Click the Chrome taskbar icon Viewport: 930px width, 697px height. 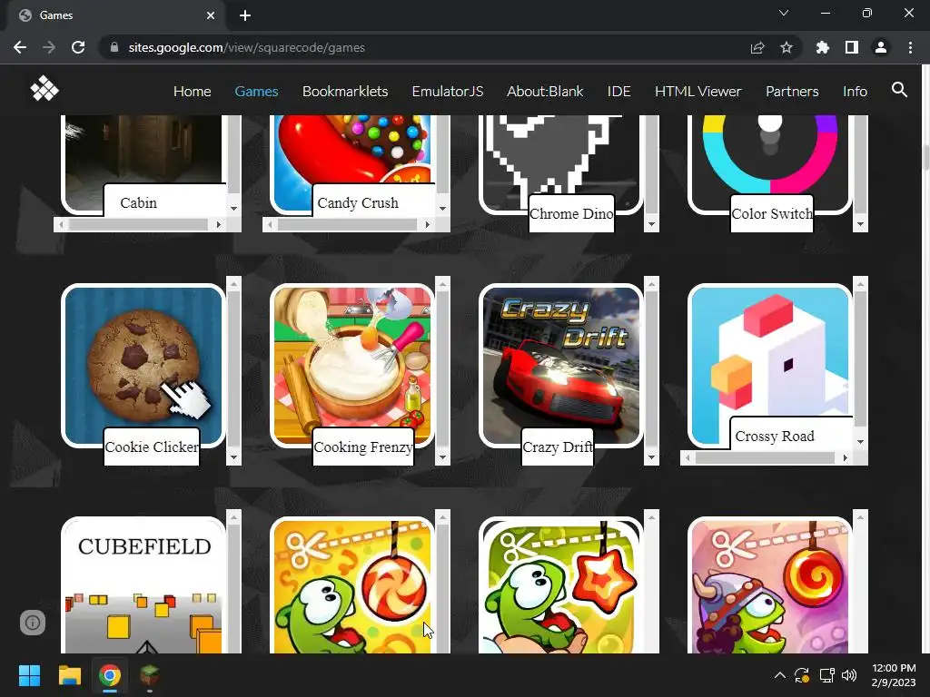110,675
